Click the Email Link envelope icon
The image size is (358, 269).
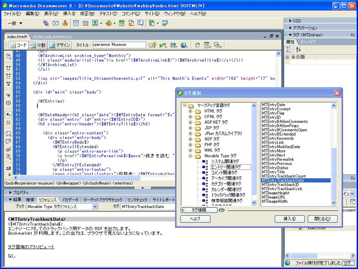point(55,23)
